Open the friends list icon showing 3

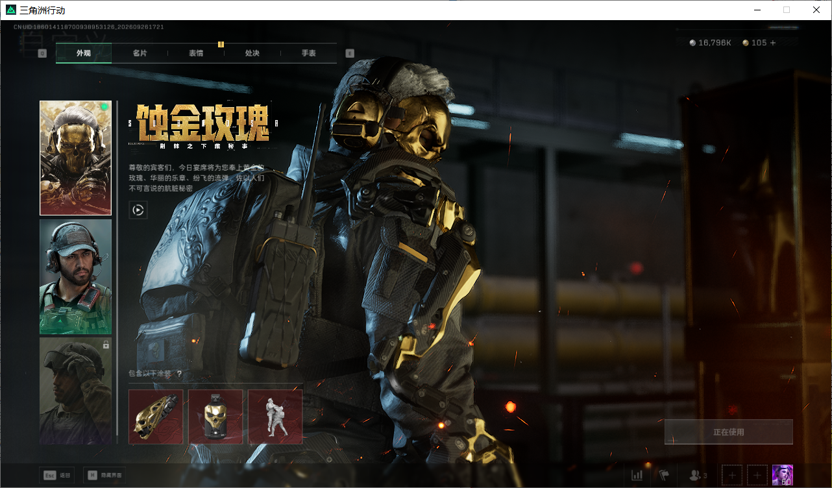pyautogui.click(x=698, y=475)
